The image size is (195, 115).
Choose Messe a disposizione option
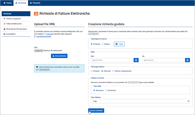tap(113, 71)
